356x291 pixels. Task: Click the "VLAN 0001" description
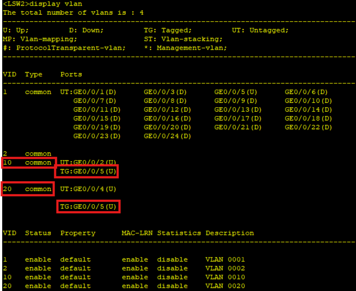click(x=225, y=259)
